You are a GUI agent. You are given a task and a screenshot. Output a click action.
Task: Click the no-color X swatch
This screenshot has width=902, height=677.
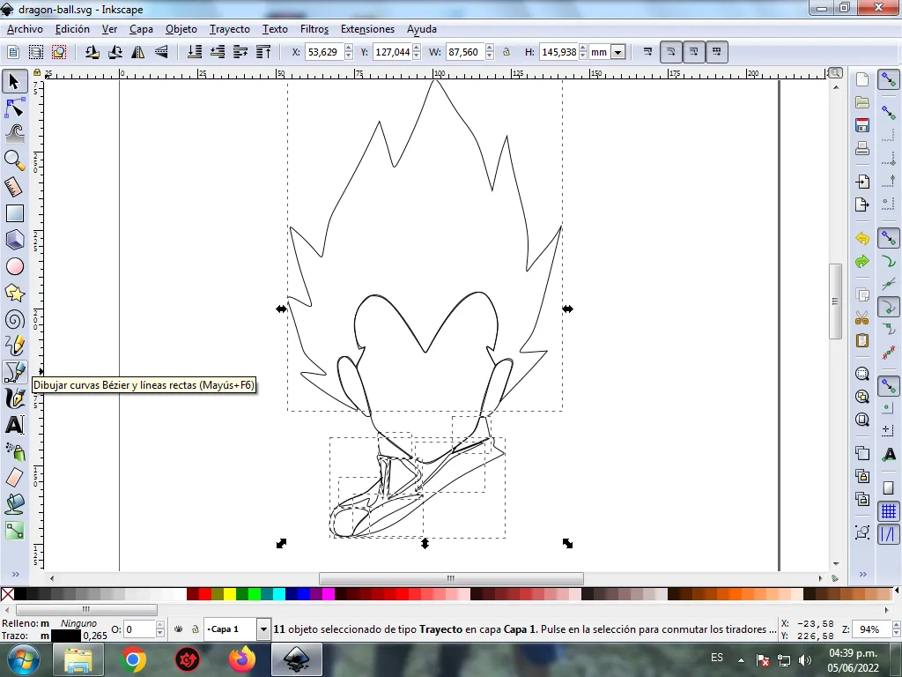coord(7,594)
